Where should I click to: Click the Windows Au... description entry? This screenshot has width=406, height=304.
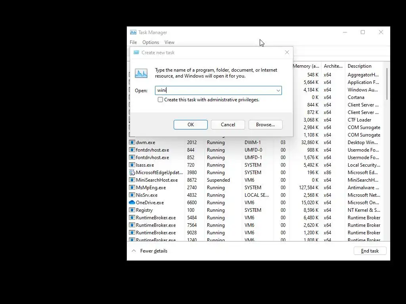tap(362, 90)
